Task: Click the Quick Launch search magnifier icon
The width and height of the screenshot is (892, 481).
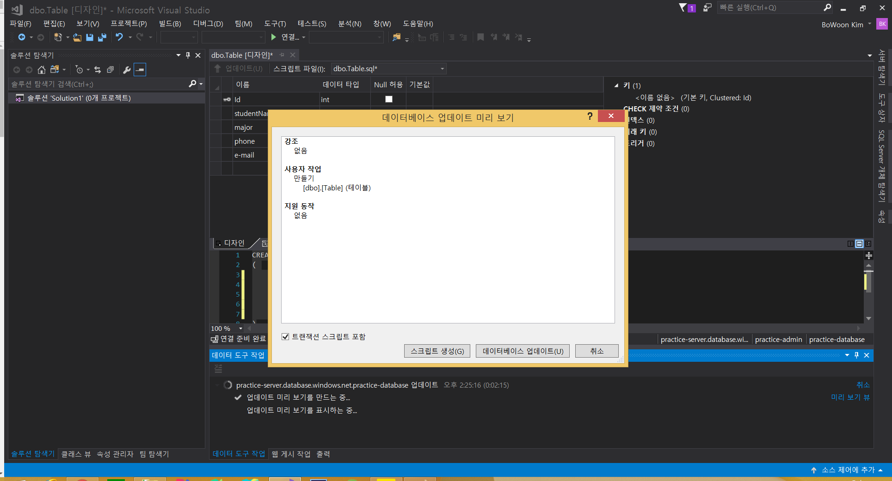Action: (x=828, y=7)
